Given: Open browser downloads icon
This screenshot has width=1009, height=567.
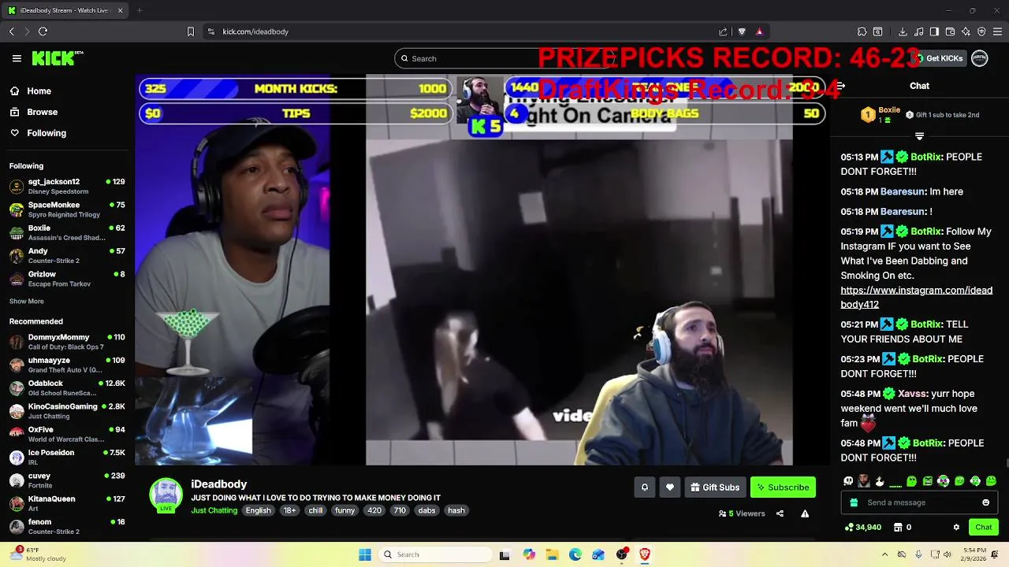Looking at the screenshot, I should point(903,31).
